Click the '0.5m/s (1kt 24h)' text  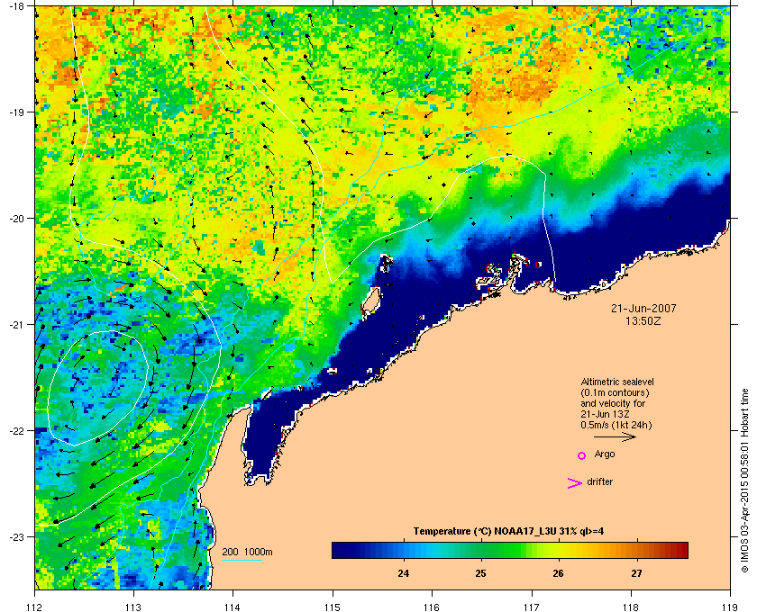pos(616,426)
